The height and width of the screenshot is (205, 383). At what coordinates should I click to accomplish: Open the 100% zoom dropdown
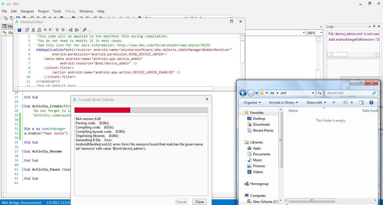tap(321, 33)
